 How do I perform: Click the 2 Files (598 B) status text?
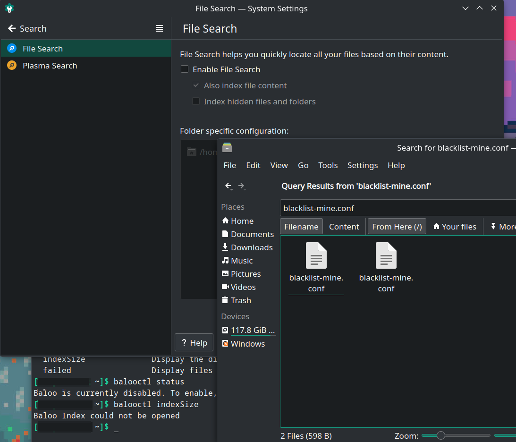(x=306, y=436)
